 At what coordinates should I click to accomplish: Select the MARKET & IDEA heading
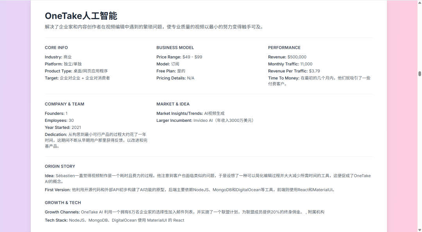(x=173, y=104)
